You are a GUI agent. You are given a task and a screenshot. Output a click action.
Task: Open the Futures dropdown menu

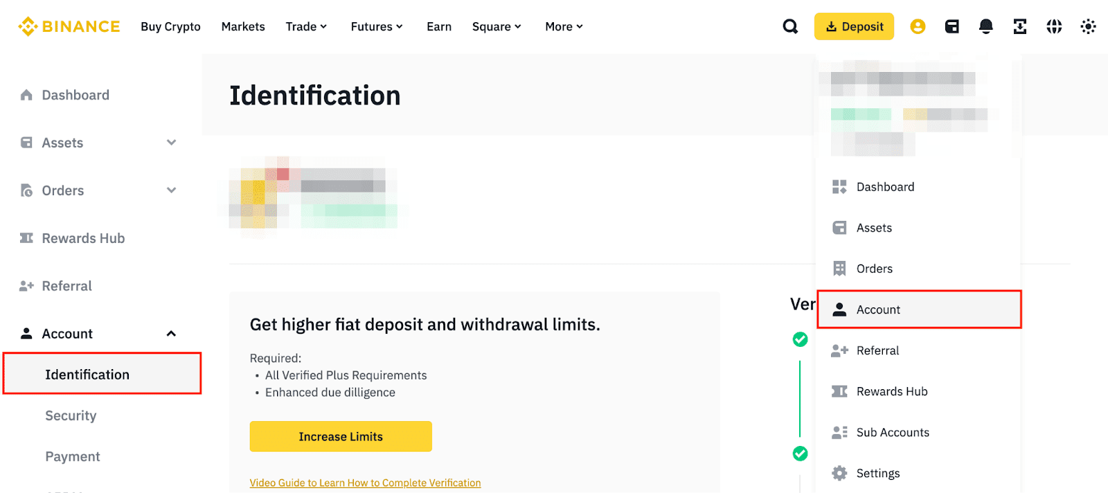pos(376,26)
